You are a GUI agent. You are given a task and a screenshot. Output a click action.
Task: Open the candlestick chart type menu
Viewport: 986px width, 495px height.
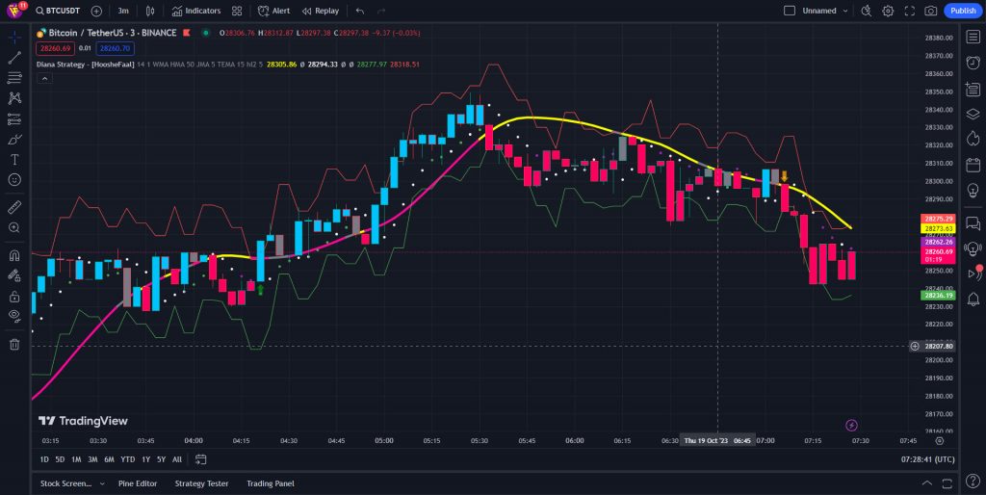149,11
